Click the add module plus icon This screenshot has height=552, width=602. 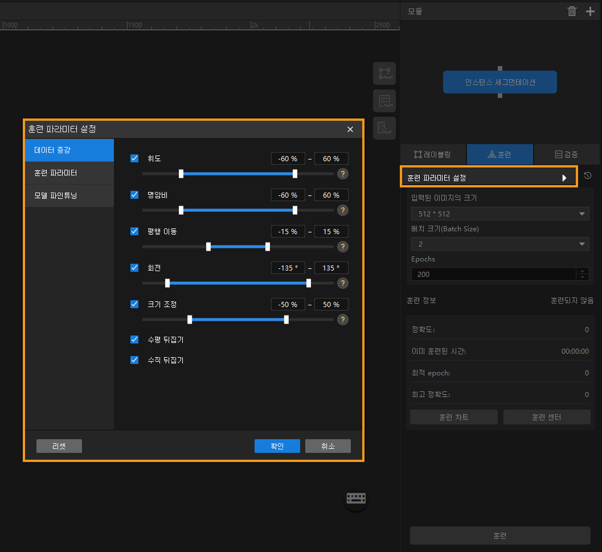(590, 11)
